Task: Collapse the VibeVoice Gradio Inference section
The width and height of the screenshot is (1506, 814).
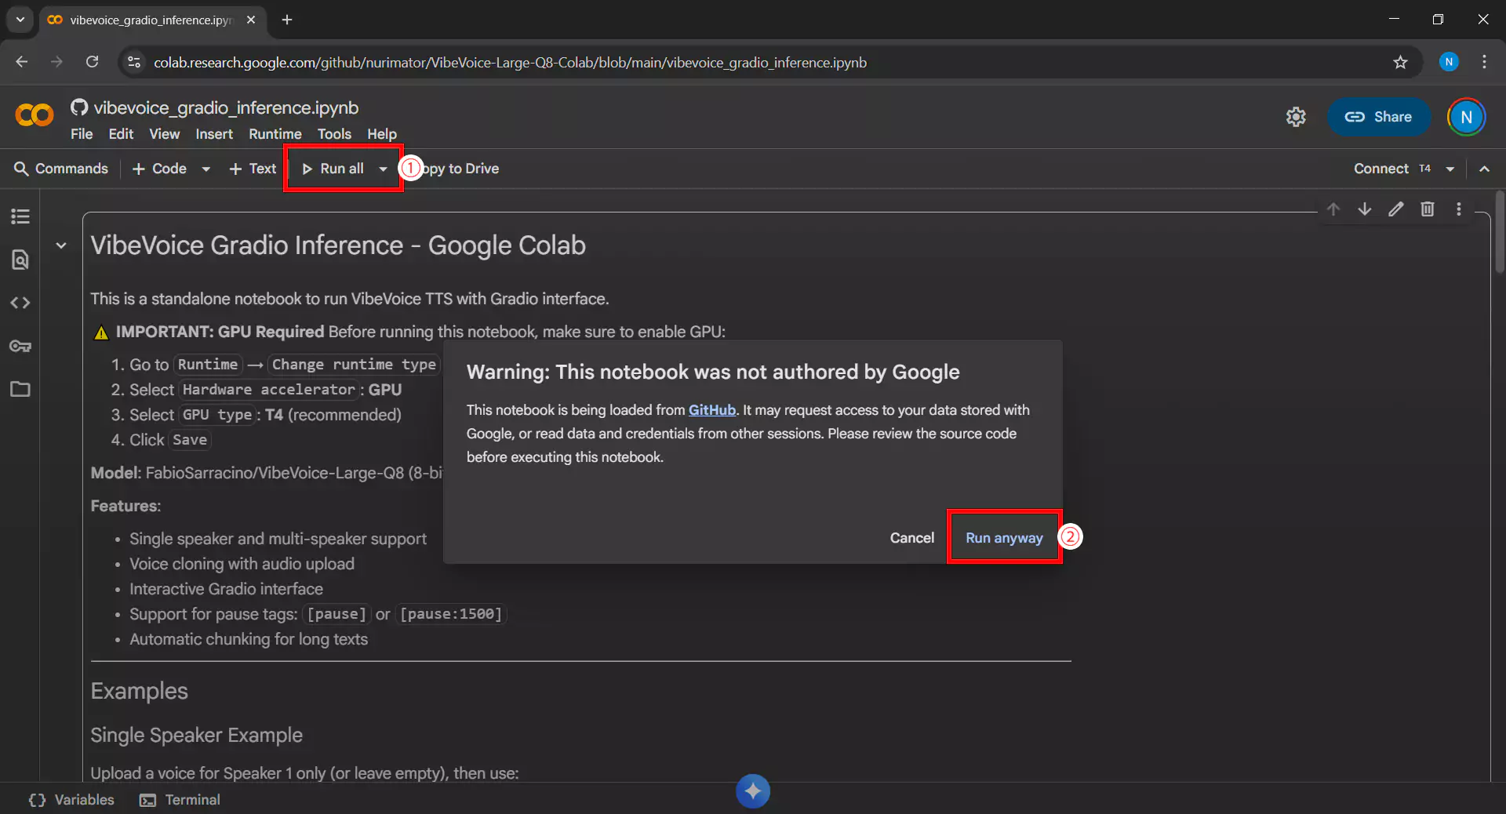Action: point(61,245)
